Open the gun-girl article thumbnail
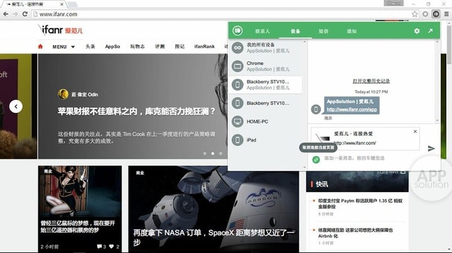452x253 pixels. 80,191
